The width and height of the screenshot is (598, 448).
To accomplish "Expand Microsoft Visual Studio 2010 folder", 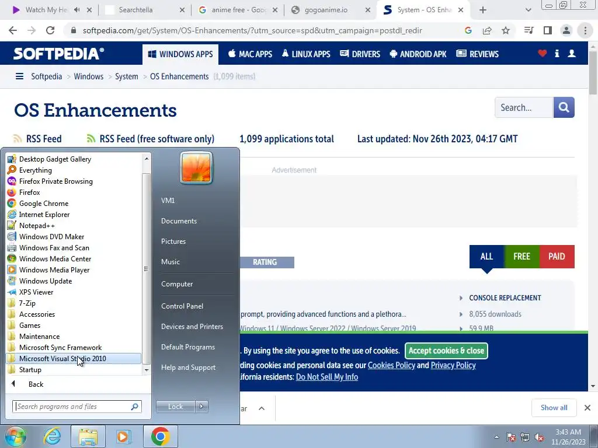I will coord(74,358).
